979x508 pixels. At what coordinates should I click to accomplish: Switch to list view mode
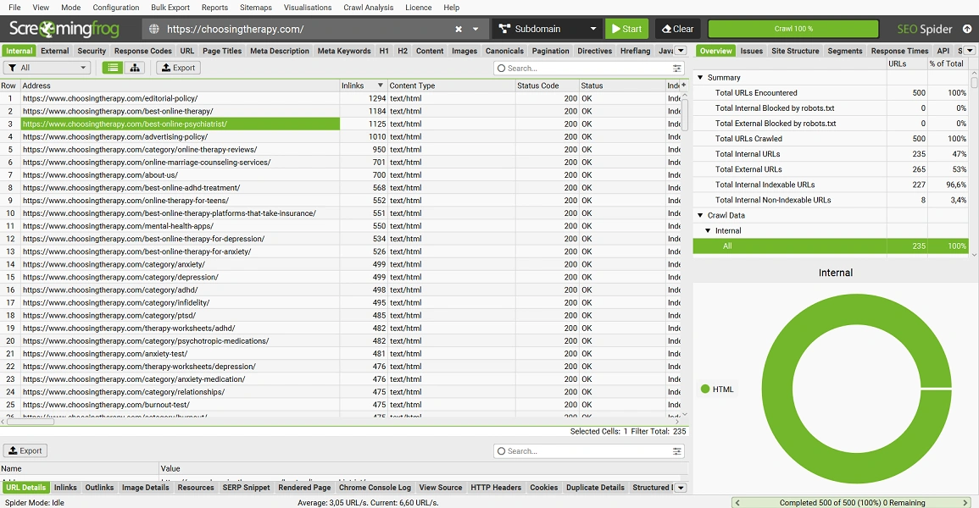tap(113, 68)
